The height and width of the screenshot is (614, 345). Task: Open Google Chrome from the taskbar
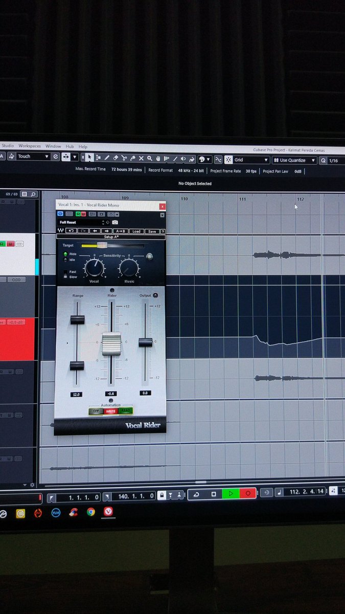(91, 512)
